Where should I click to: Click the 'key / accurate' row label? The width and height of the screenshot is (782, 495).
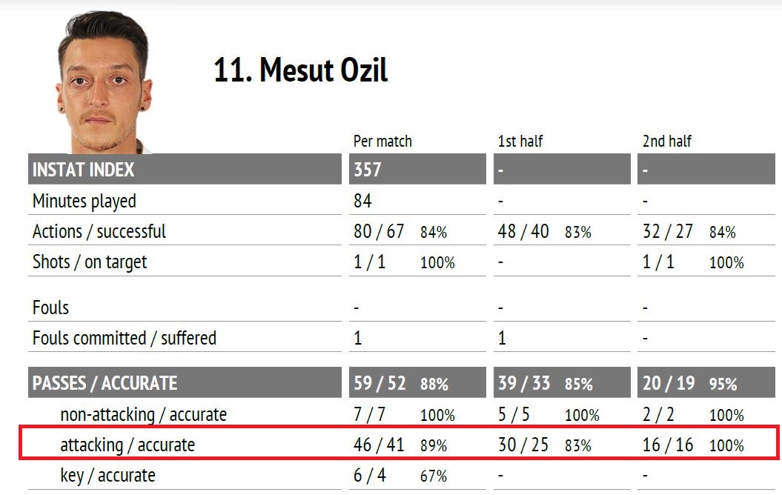[107, 476]
